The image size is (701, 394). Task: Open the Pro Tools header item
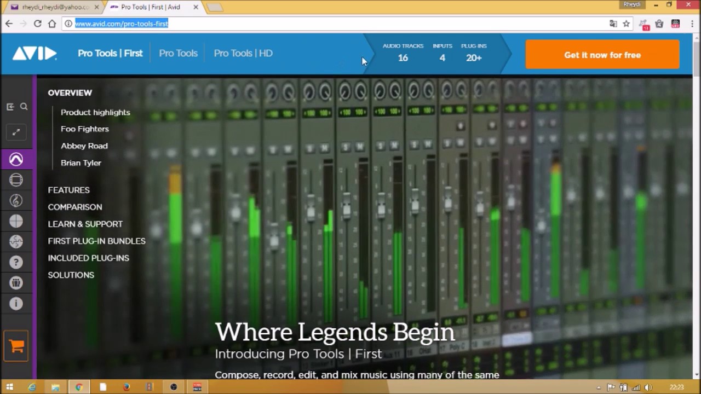[178, 53]
